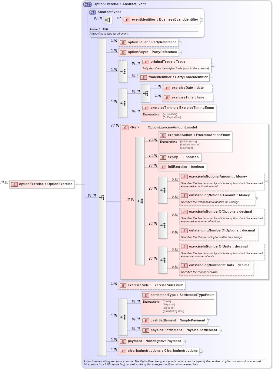Select the exerciseTime : time element
This screenshot has height=369, width=273.
pyautogui.click(x=188, y=98)
